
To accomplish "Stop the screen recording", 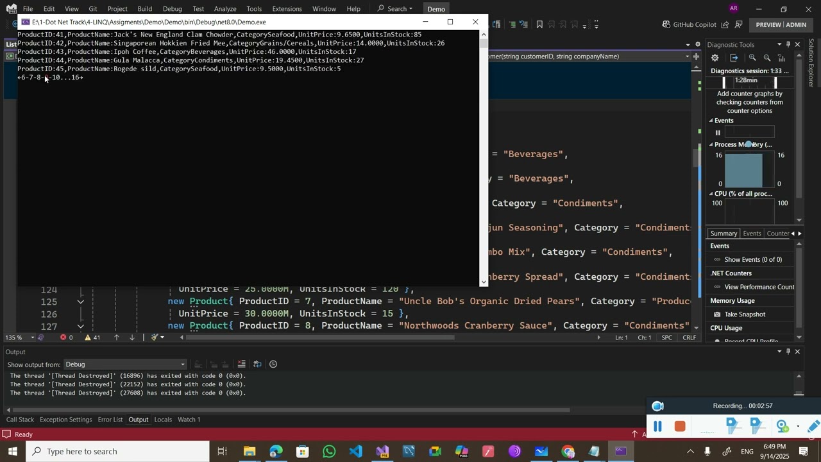I will coord(680,427).
